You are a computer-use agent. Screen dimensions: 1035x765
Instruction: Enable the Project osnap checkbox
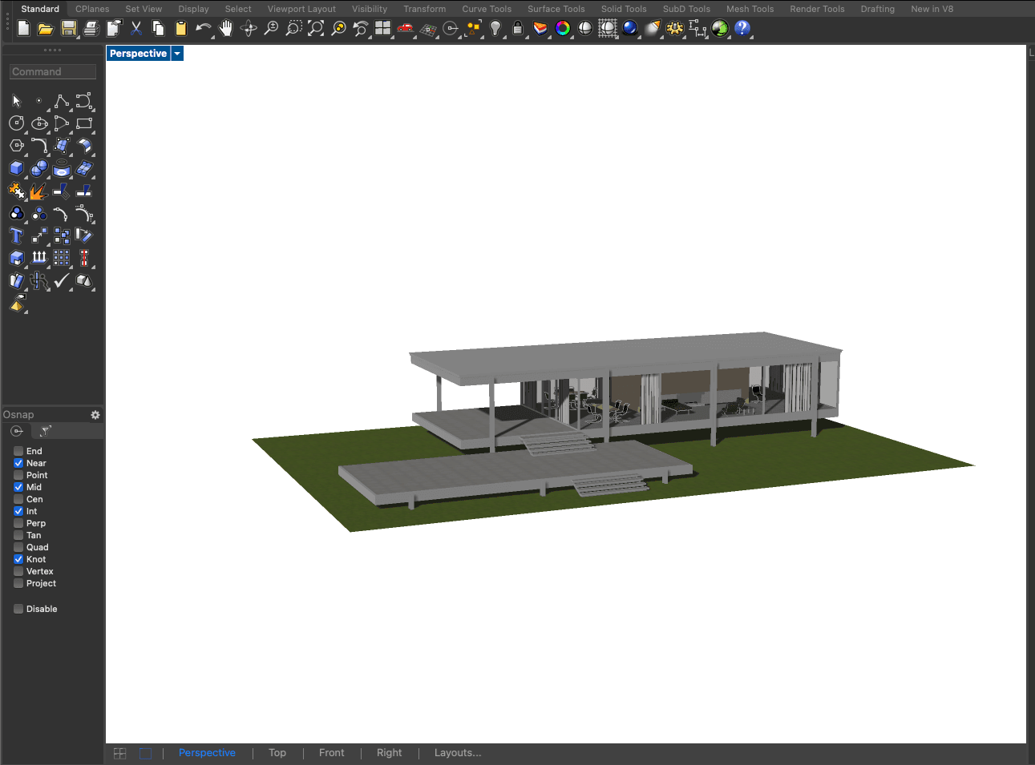[18, 583]
